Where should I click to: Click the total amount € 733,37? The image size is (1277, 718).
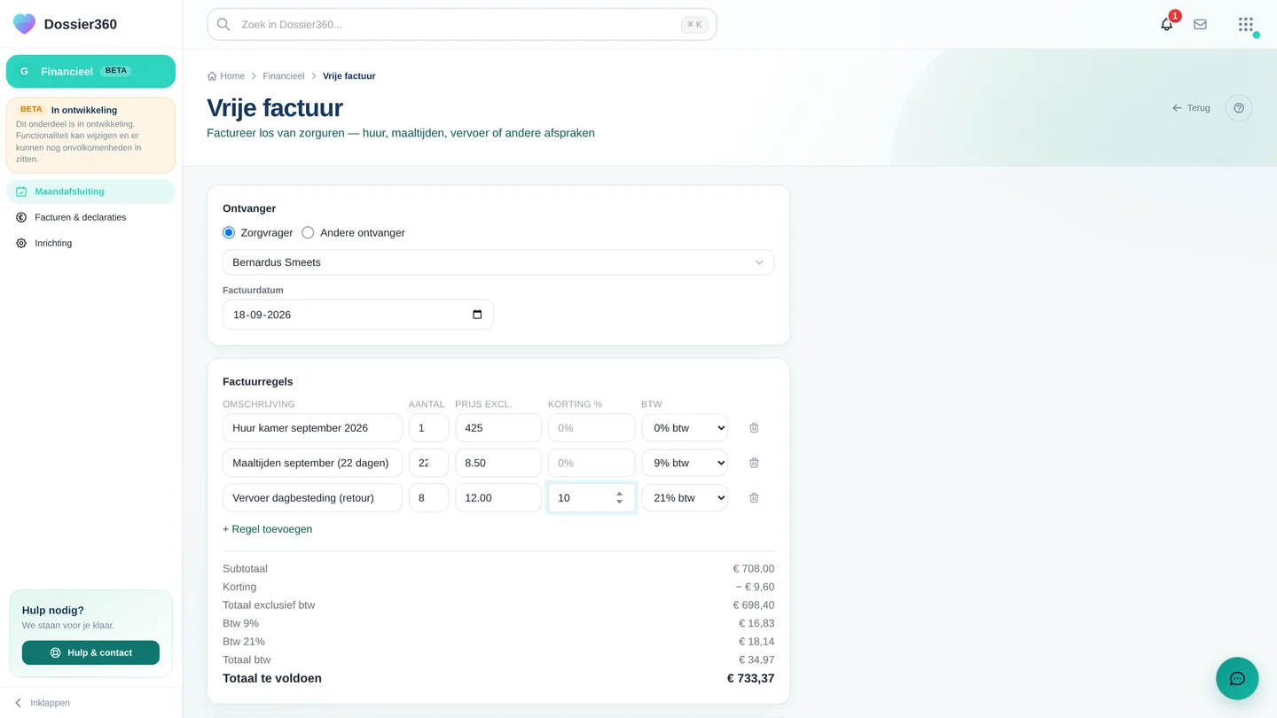tap(750, 679)
